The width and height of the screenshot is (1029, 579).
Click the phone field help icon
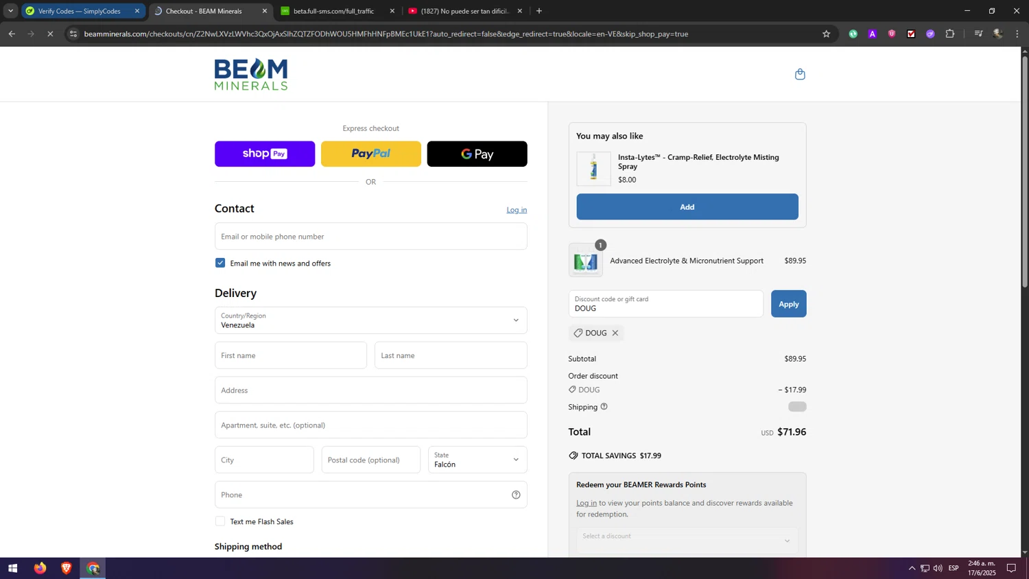click(x=516, y=495)
